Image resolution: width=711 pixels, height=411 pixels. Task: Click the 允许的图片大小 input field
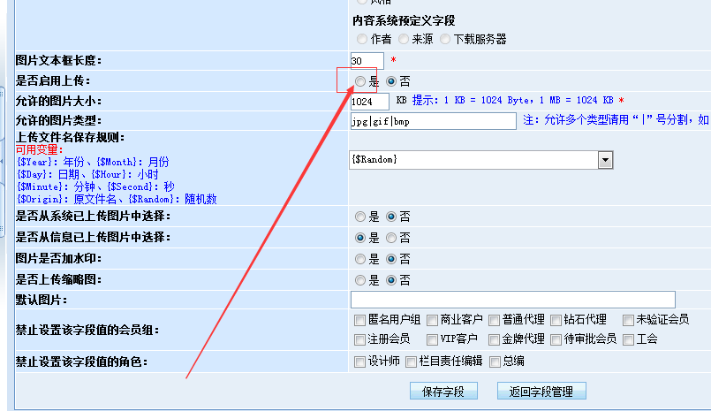(x=369, y=101)
